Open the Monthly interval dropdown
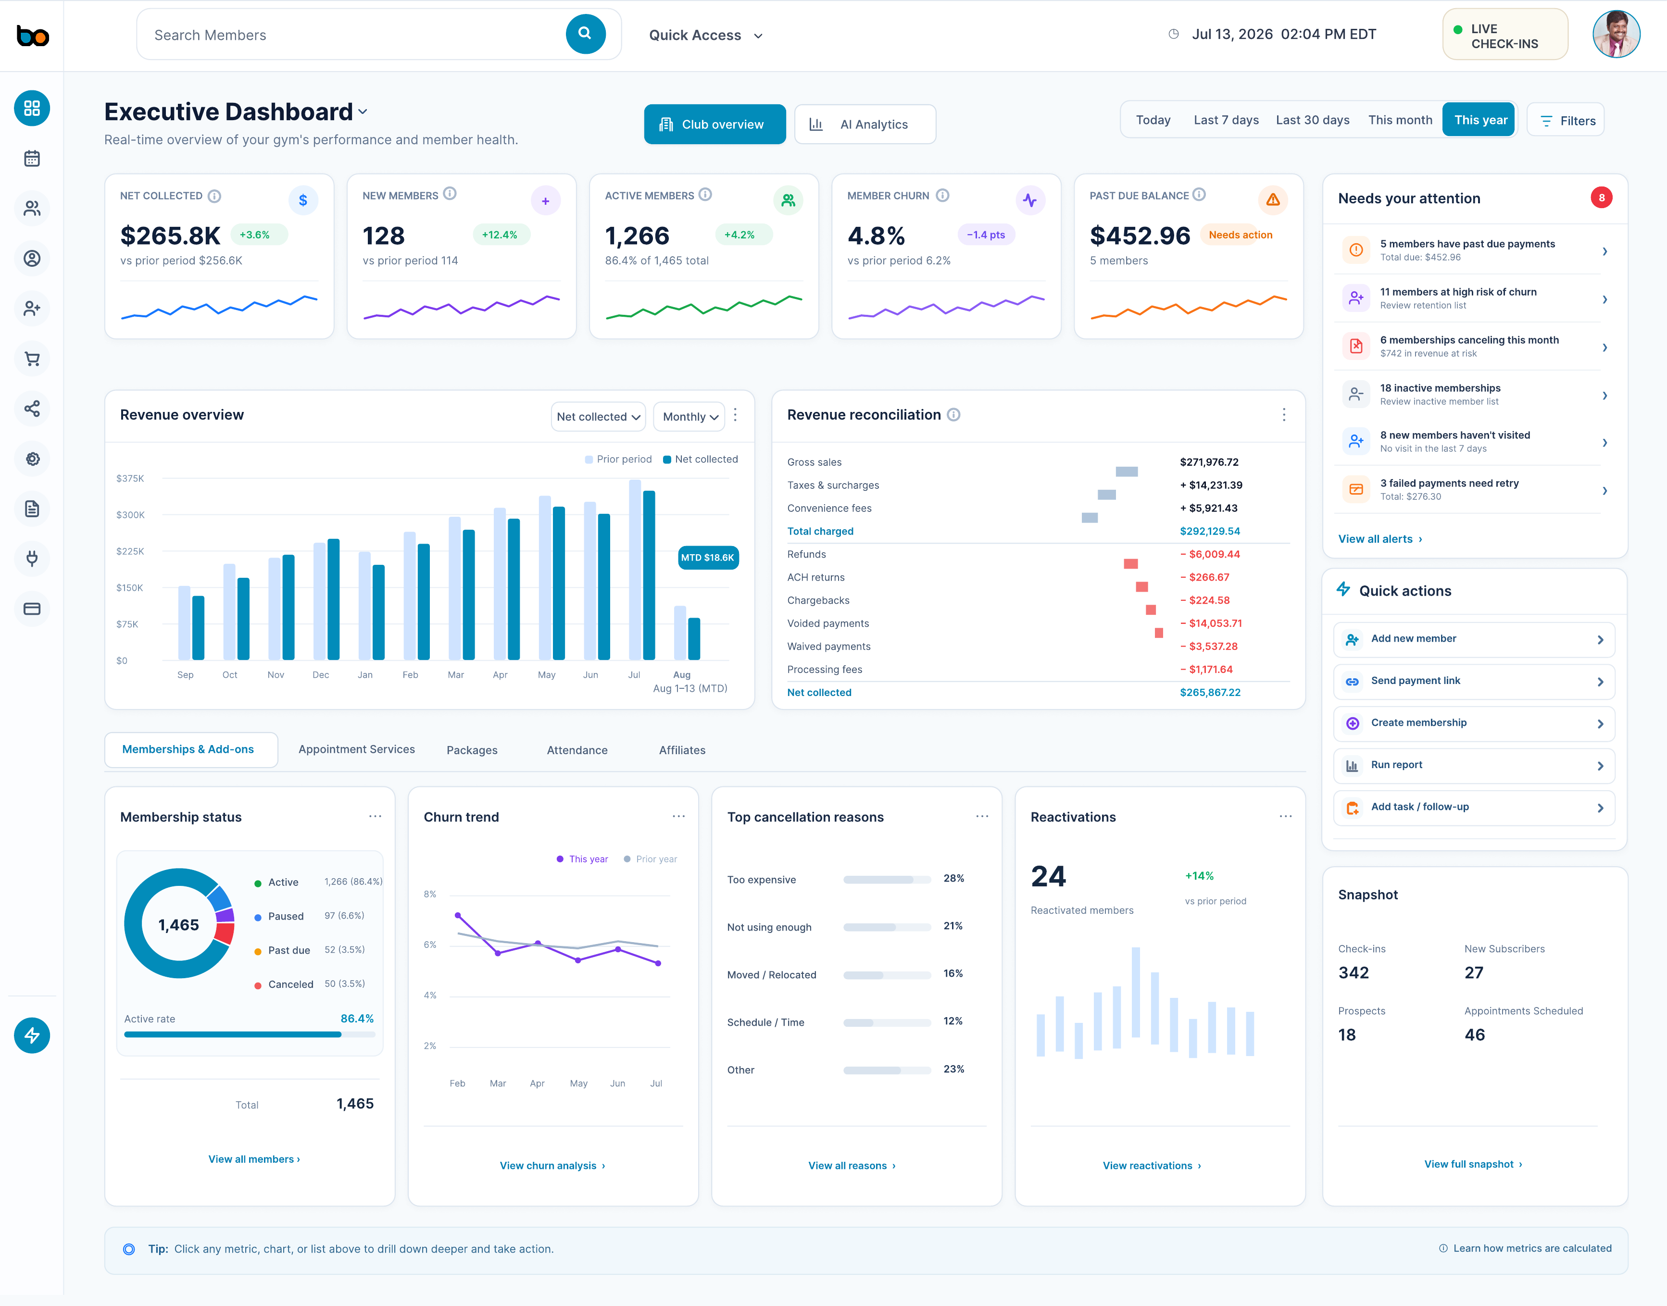The image size is (1667, 1306). [689, 417]
